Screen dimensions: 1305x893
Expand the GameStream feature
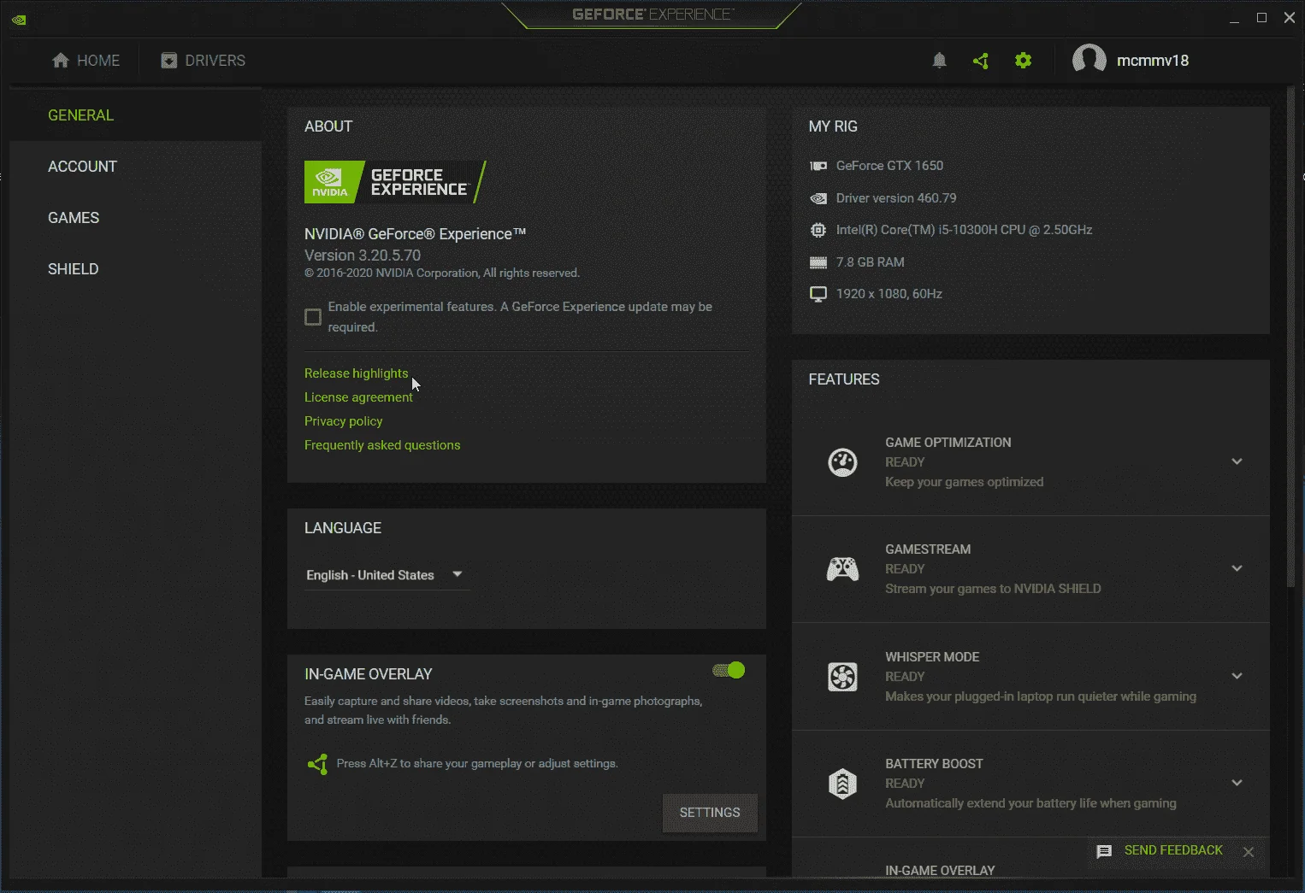(x=1237, y=568)
